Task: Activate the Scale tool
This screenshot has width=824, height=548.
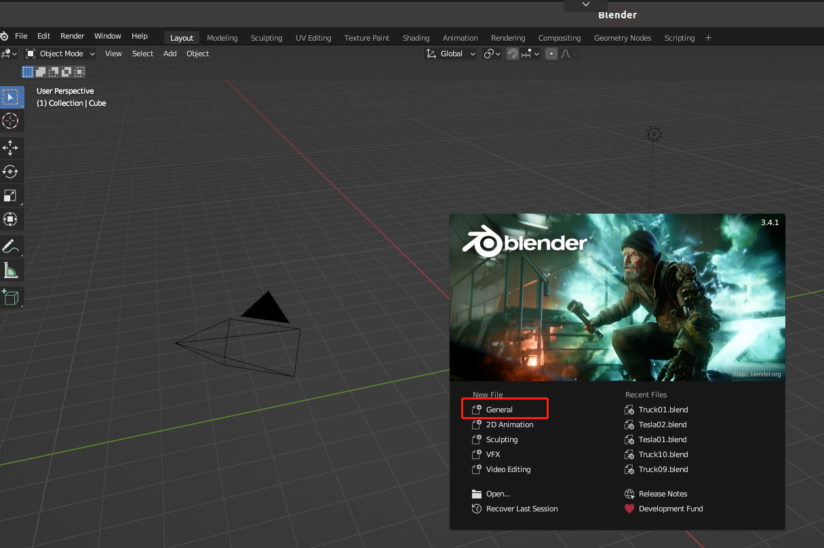Action: (x=11, y=195)
